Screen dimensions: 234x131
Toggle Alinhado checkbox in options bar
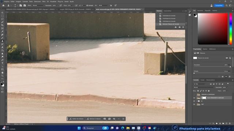pos(87,5)
